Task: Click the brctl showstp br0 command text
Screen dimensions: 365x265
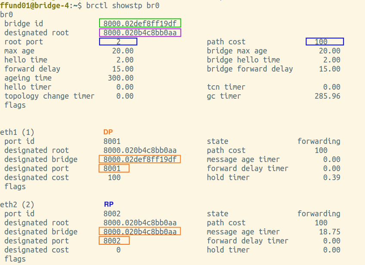Action: [x=123, y=5]
